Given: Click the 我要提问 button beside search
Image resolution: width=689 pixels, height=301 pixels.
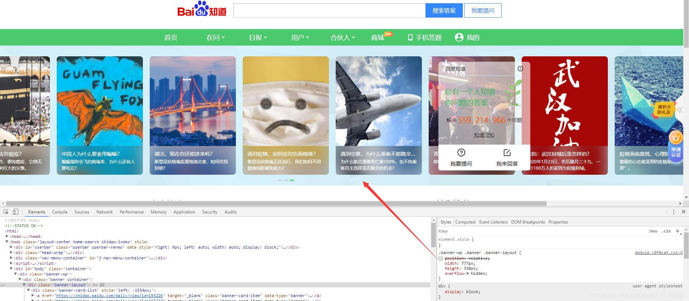Looking at the screenshot, I should (483, 10).
